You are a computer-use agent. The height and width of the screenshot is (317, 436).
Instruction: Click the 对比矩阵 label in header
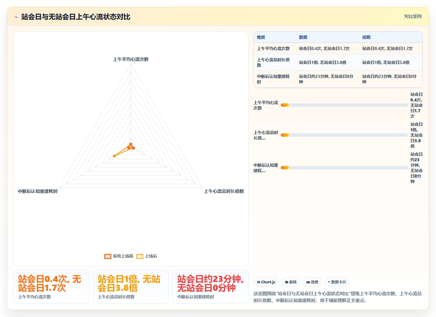pos(413,17)
